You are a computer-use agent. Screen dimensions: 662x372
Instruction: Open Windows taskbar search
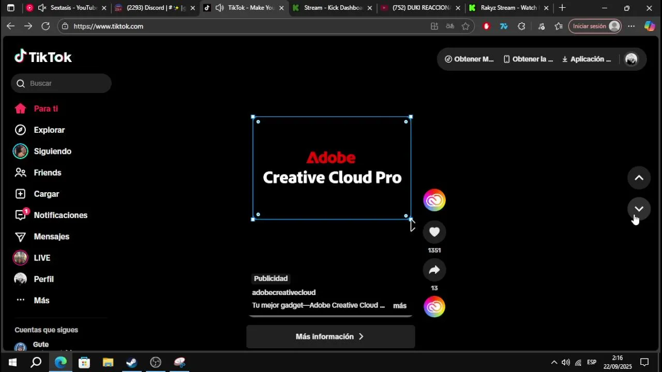pos(36,362)
